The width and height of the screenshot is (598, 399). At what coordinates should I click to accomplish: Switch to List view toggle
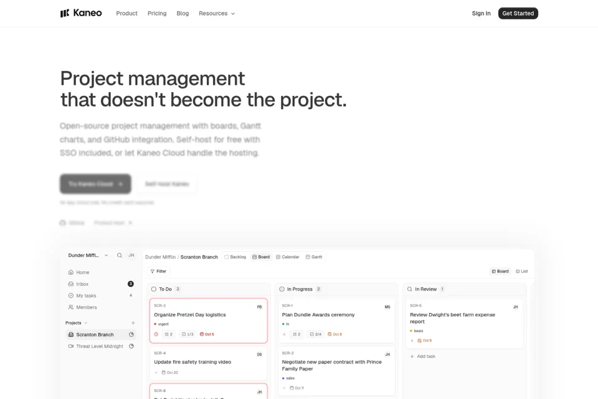pyautogui.click(x=522, y=271)
